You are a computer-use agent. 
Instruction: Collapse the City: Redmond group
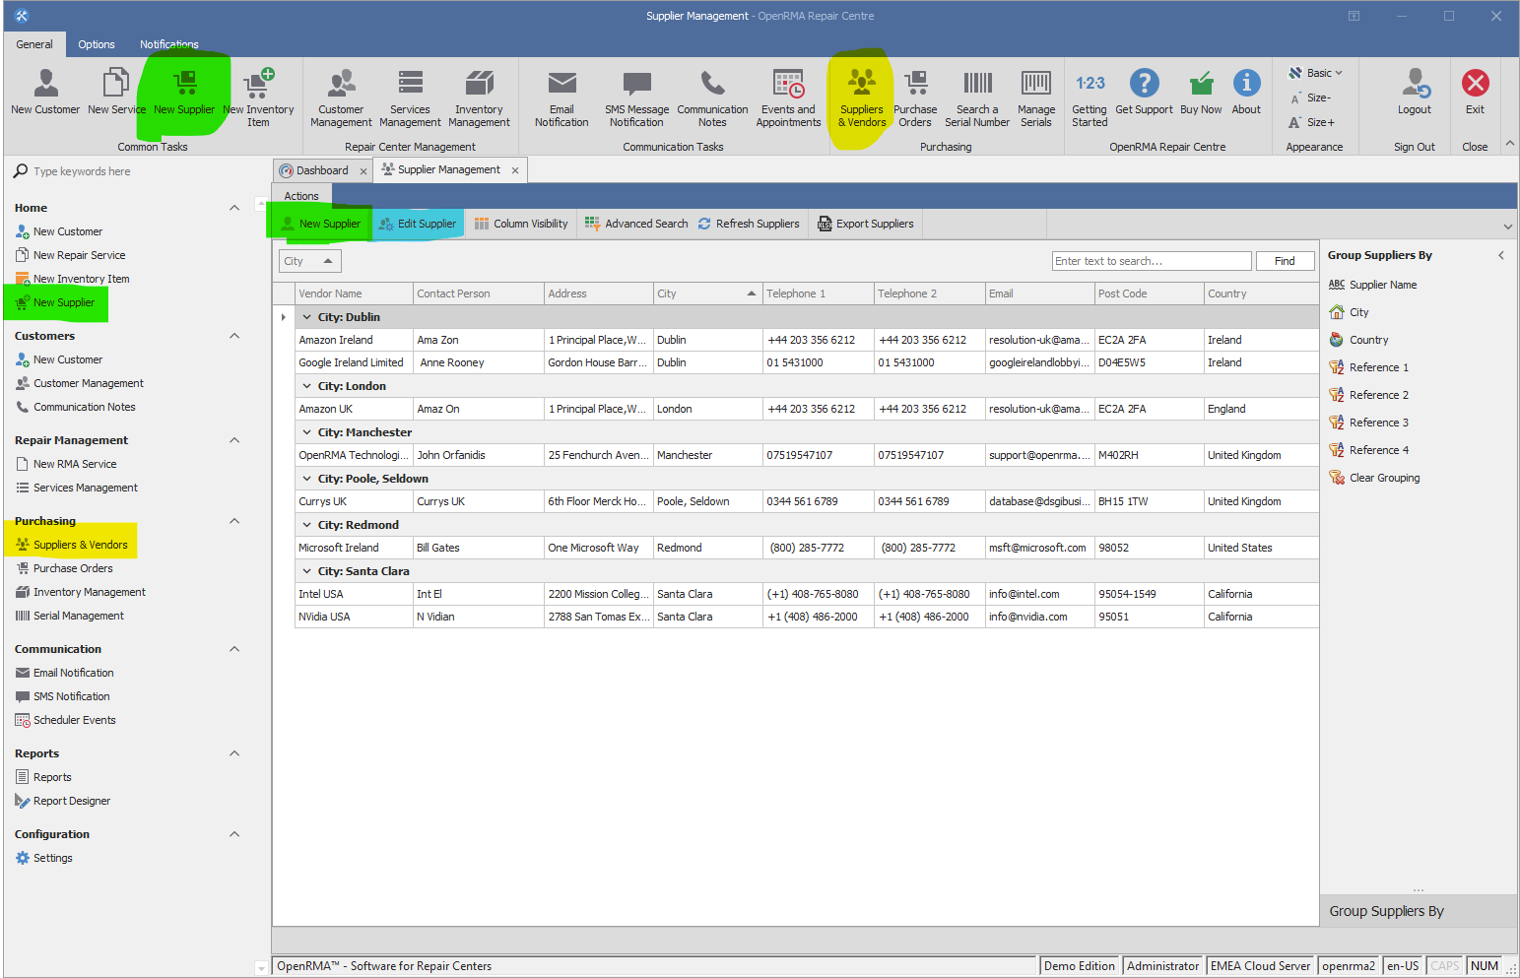point(307,525)
